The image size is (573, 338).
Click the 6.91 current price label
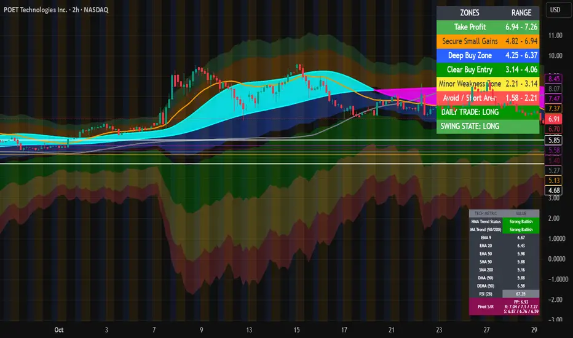[x=554, y=119]
